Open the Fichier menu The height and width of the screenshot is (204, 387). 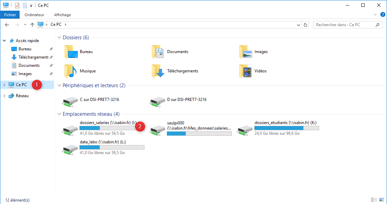tap(10, 15)
